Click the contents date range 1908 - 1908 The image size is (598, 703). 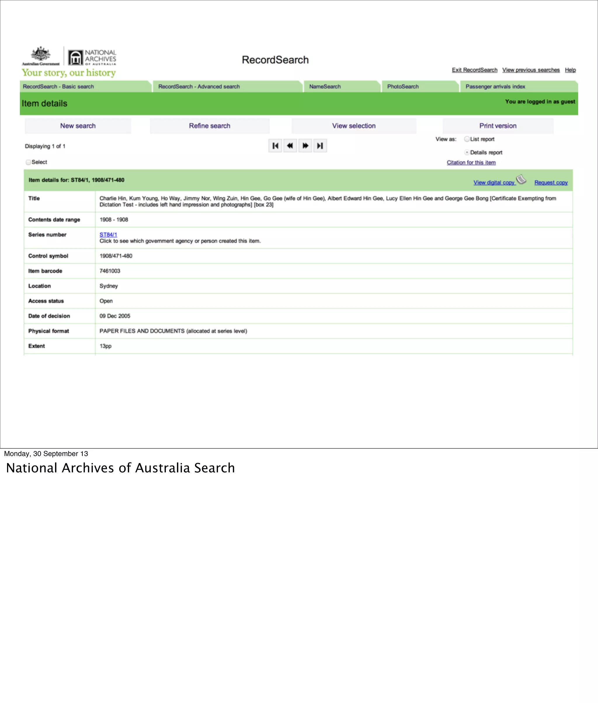point(114,220)
